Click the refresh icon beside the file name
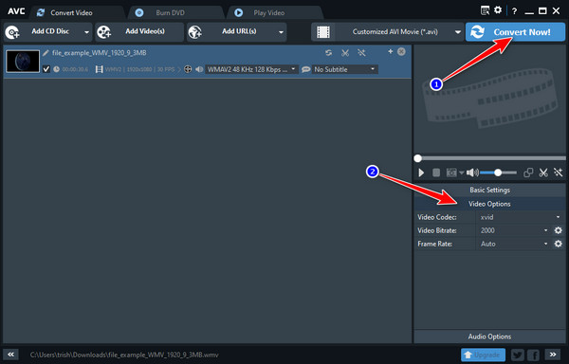This screenshot has height=364, width=569. coord(328,53)
